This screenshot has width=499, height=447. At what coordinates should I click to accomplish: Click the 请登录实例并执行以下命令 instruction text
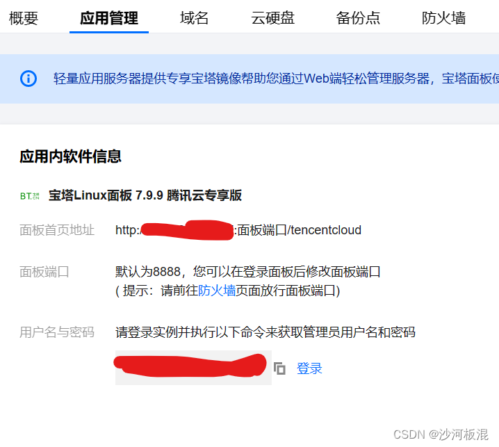pos(265,332)
